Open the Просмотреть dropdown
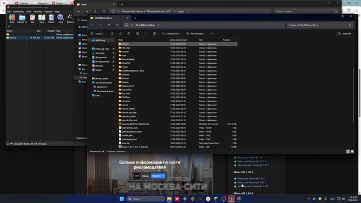 [x=196, y=34]
